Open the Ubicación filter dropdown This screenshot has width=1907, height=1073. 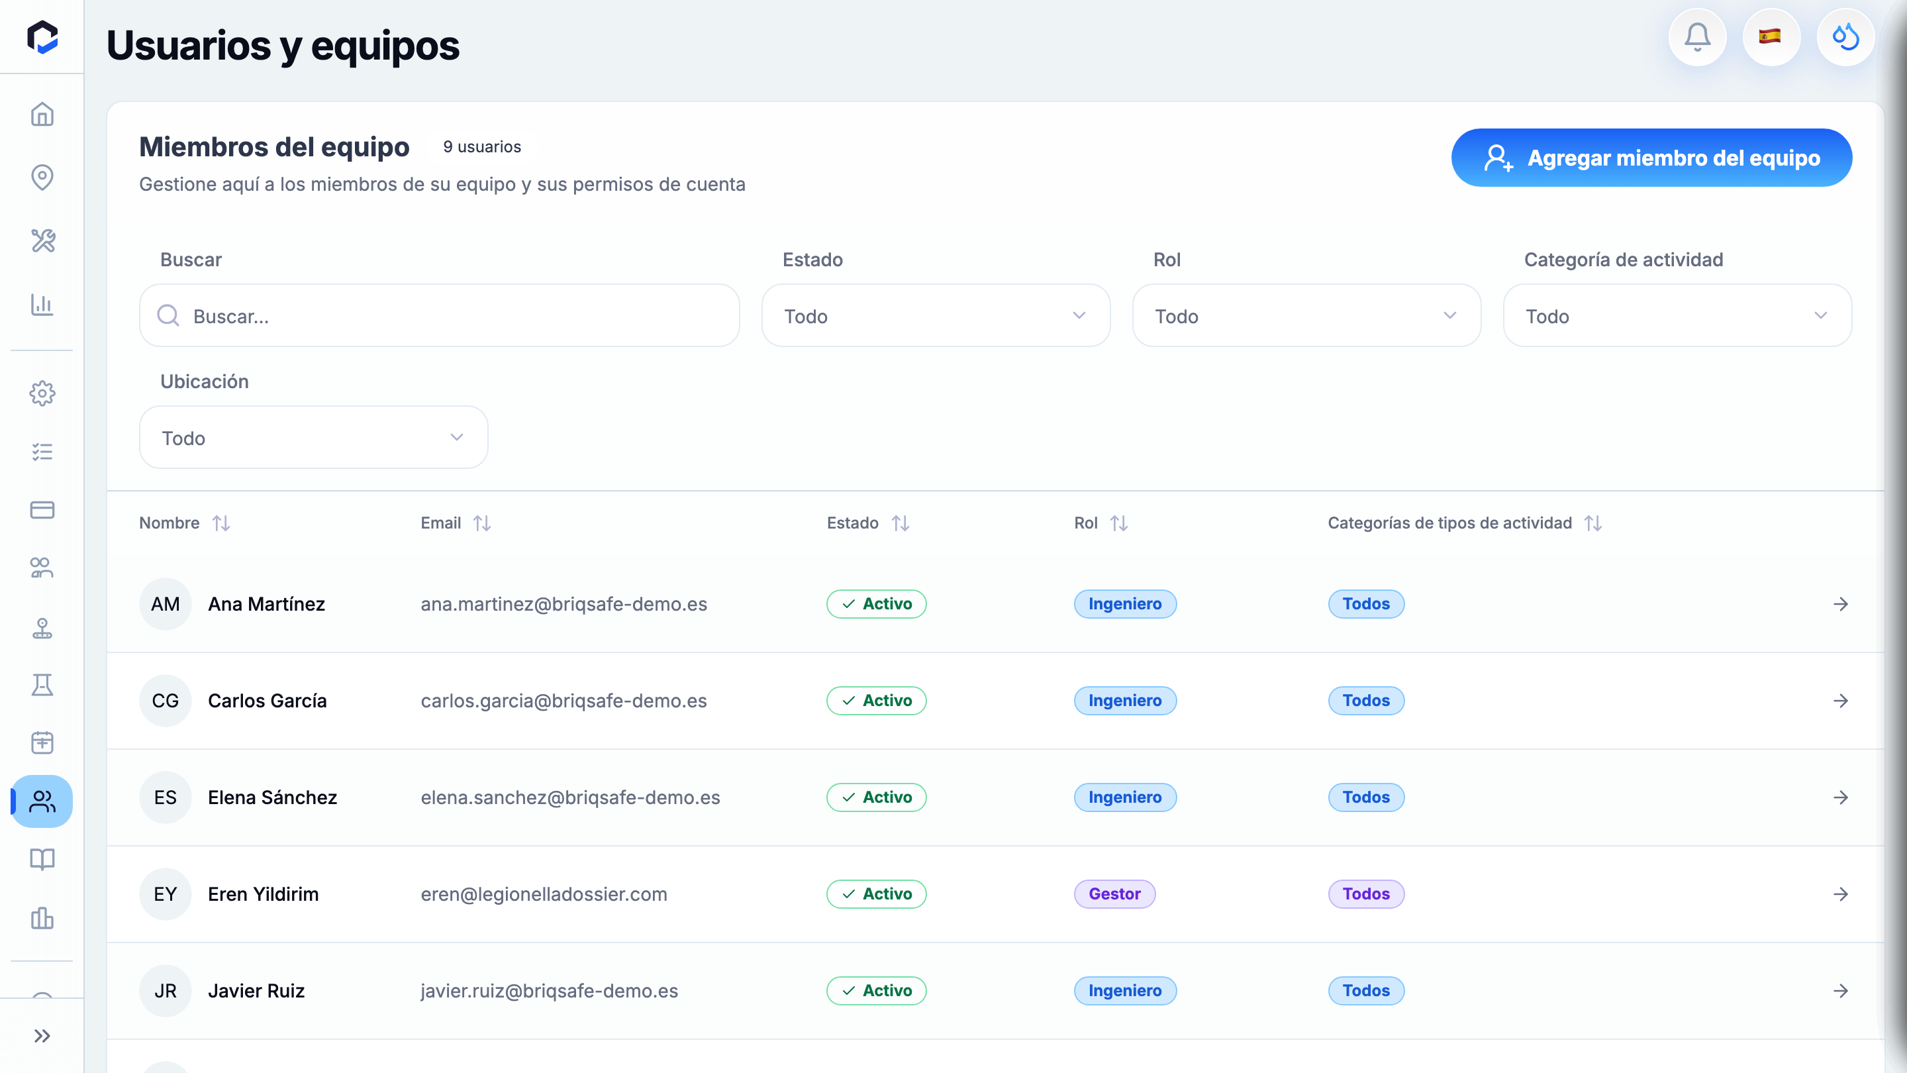[314, 437]
